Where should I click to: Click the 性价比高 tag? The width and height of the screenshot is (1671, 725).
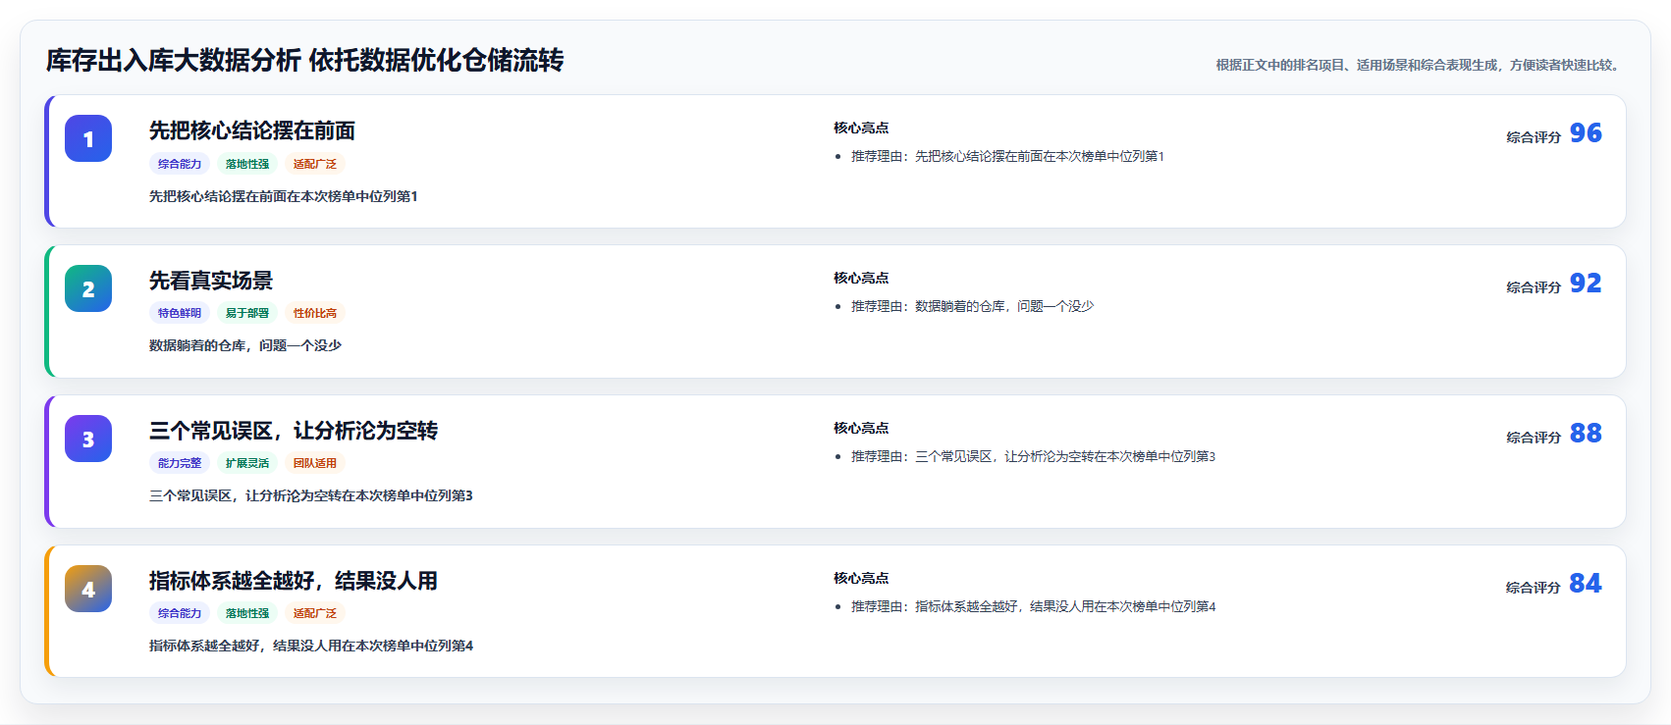point(315,313)
